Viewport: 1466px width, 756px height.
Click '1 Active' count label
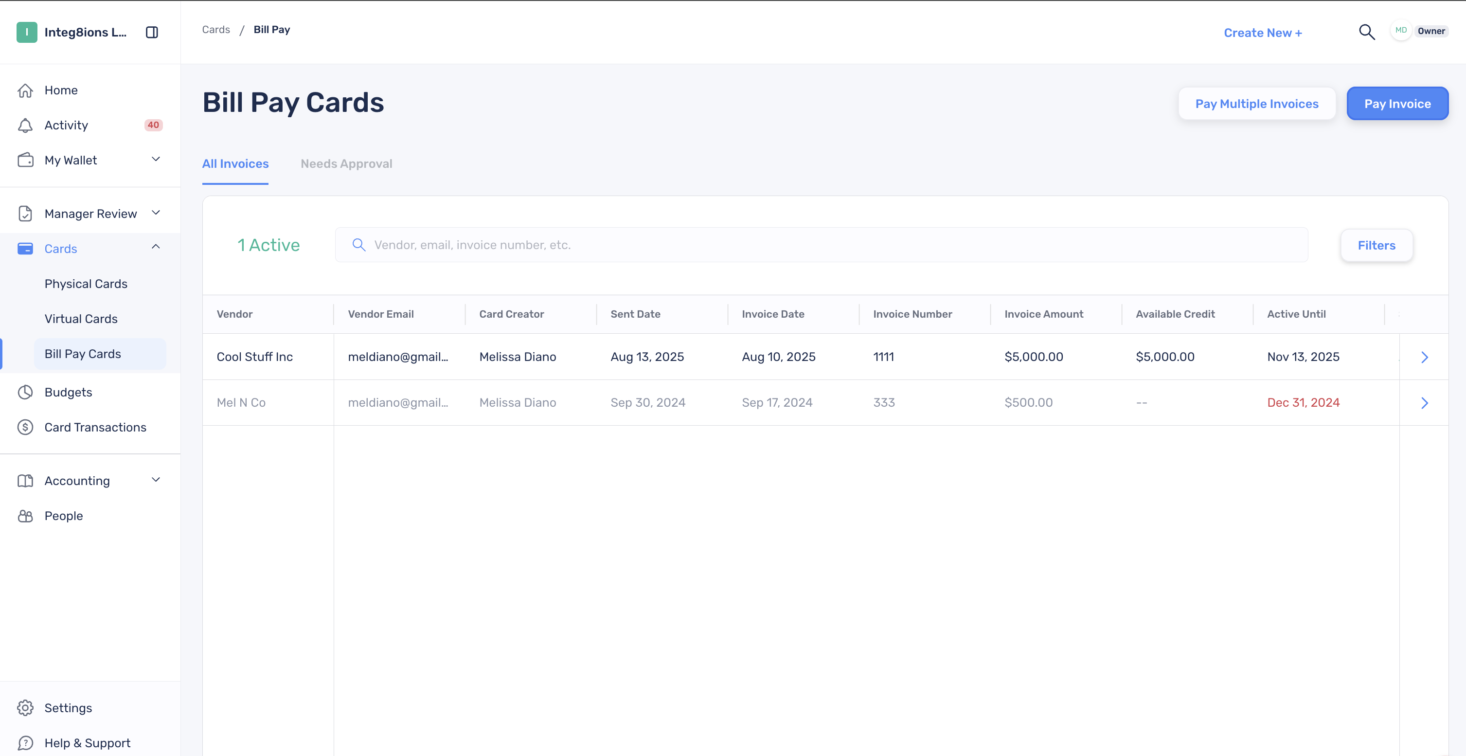click(268, 245)
